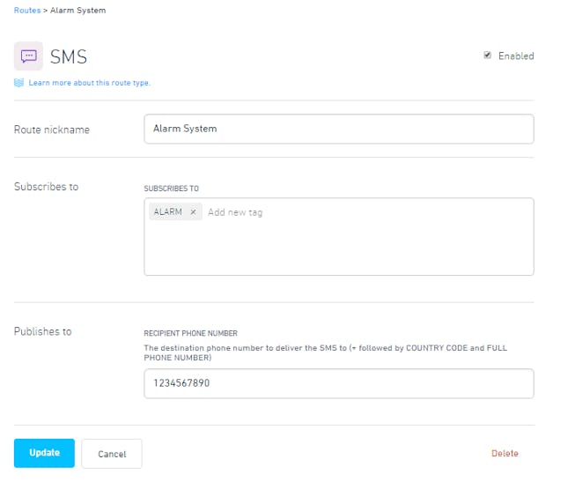The width and height of the screenshot is (568, 489).
Task: Delete this Alarm System route
Action: pyautogui.click(x=505, y=454)
